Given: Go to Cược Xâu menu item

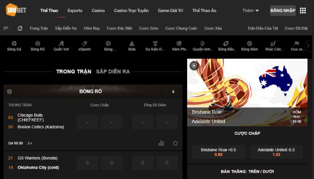Looking at the screenshot, I should pos(213,28).
